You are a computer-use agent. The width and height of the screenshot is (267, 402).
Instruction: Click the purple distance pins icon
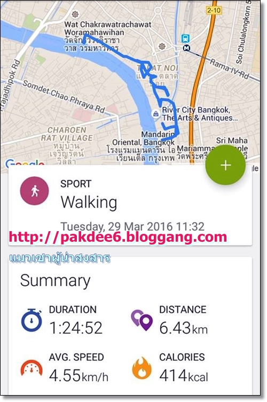pyautogui.click(x=142, y=320)
